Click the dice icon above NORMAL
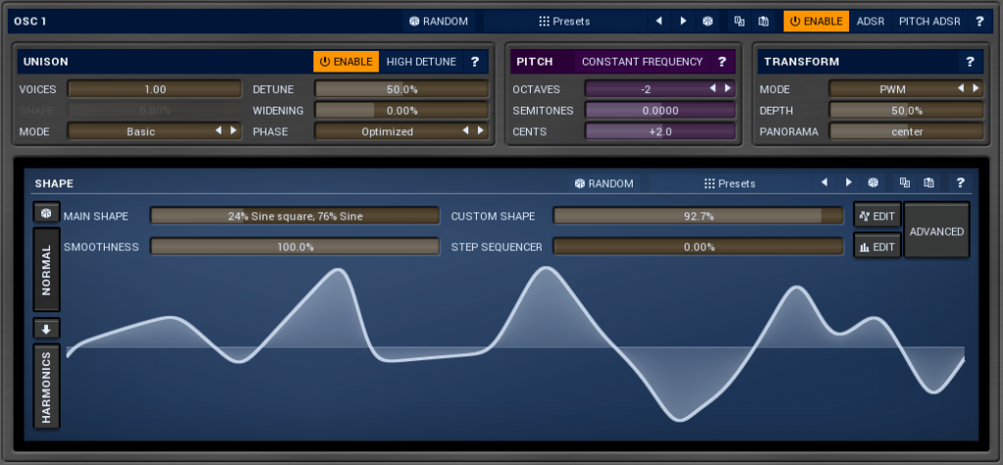 pos(46,212)
